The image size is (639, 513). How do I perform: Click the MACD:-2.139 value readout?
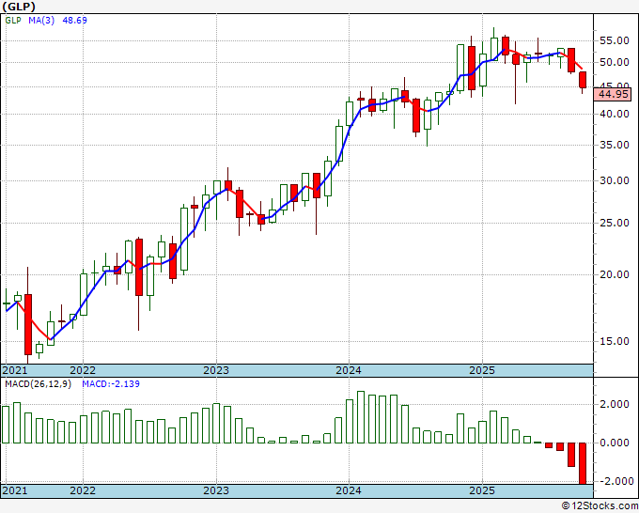tap(111, 384)
